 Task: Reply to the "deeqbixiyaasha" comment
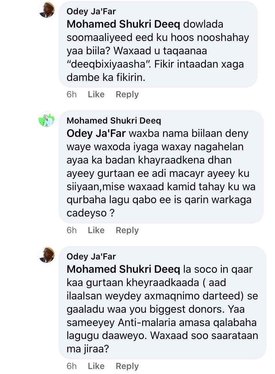click(x=127, y=95)
